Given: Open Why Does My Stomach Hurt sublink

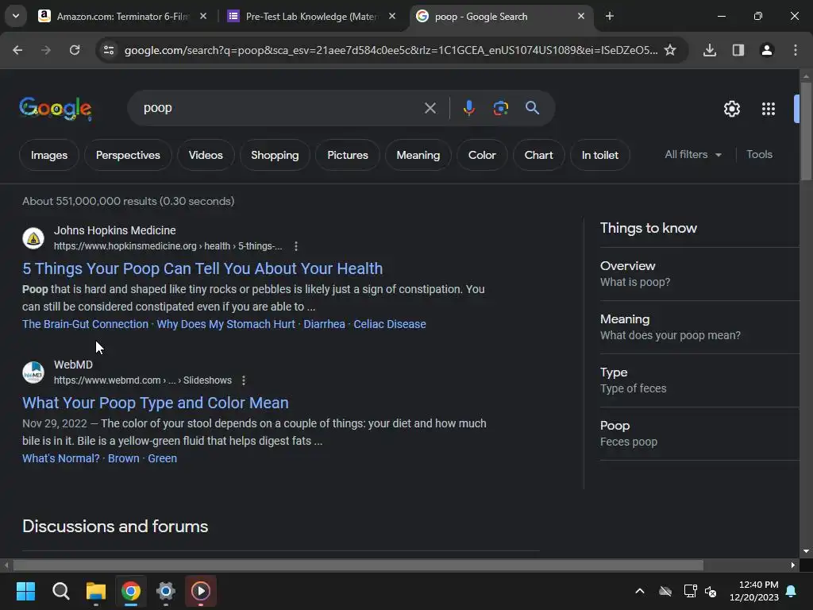Looking at the screenshot, I should [x=226, y=324].
